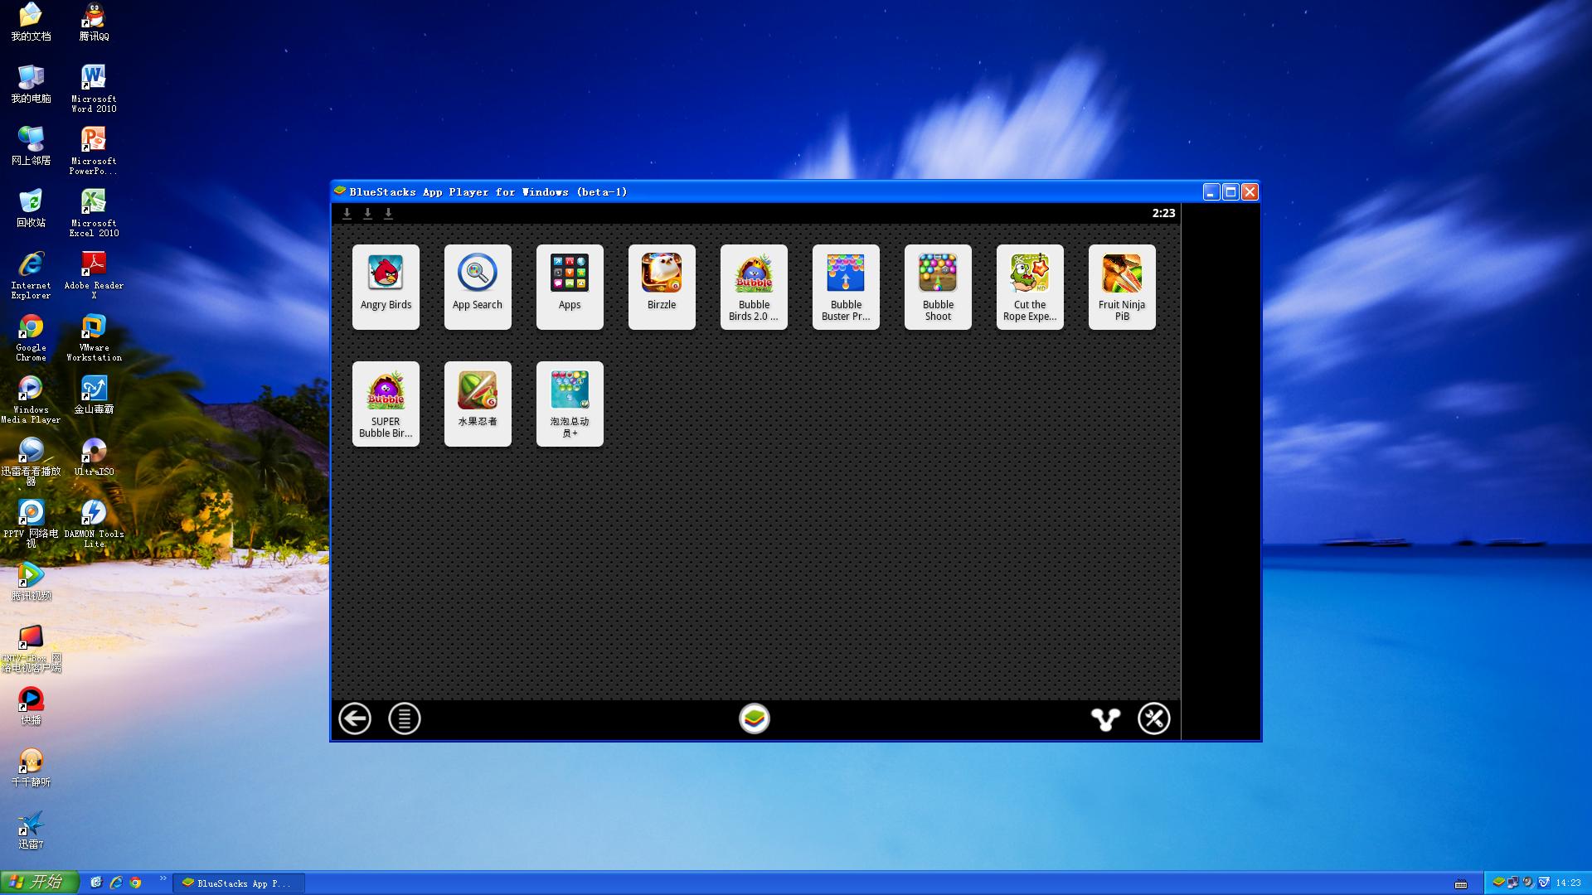
Task: Click the Menu list button
Action: click(404, 718)
